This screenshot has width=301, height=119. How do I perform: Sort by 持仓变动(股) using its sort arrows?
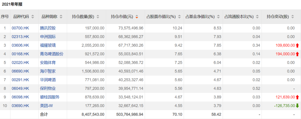point(292,17)
